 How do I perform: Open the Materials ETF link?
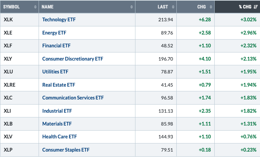pos(57,124)
